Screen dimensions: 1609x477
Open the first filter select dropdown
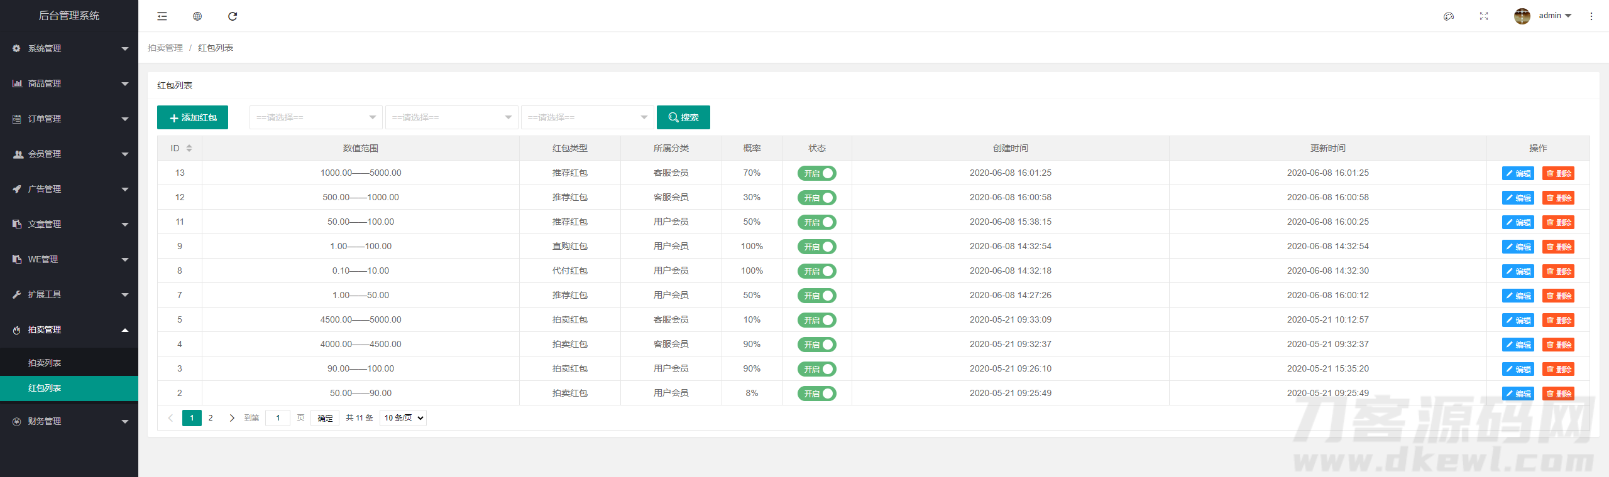click(x=316, y=117)
